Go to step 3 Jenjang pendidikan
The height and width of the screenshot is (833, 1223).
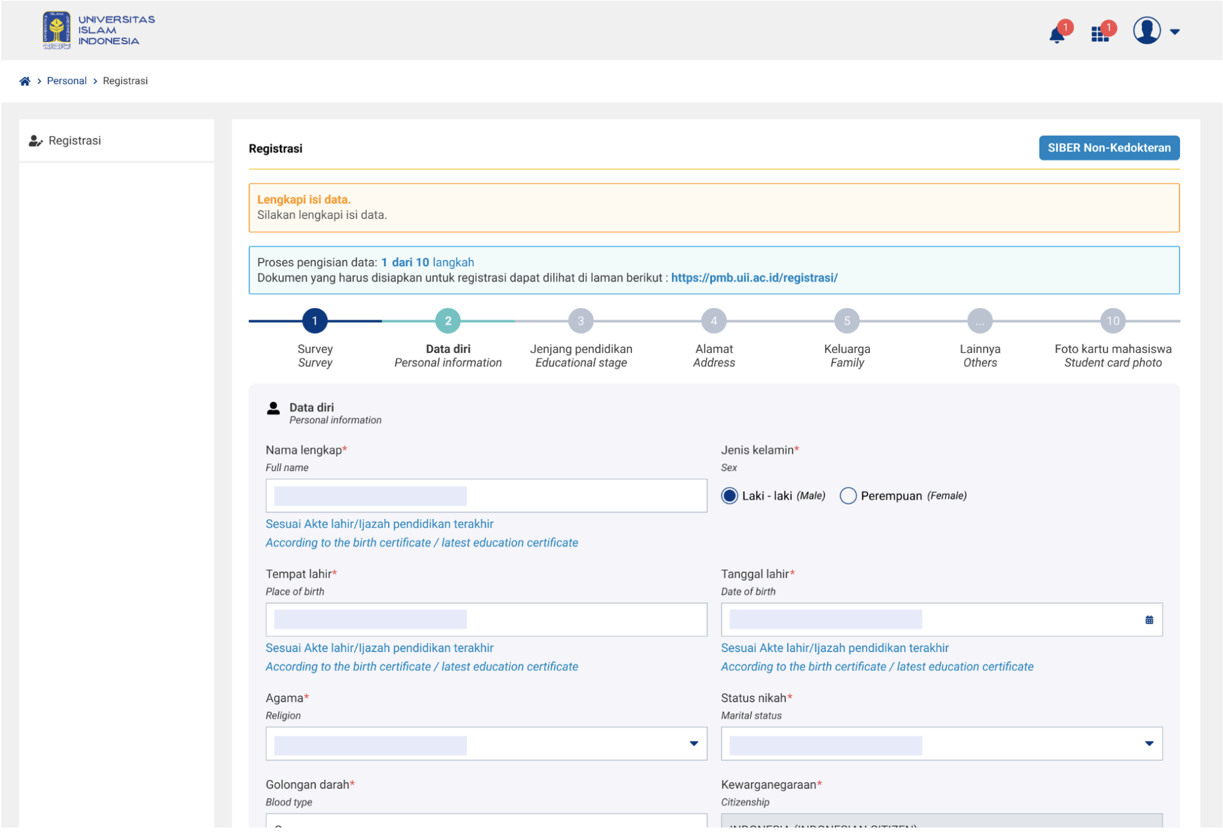click(x=581, y=321)
